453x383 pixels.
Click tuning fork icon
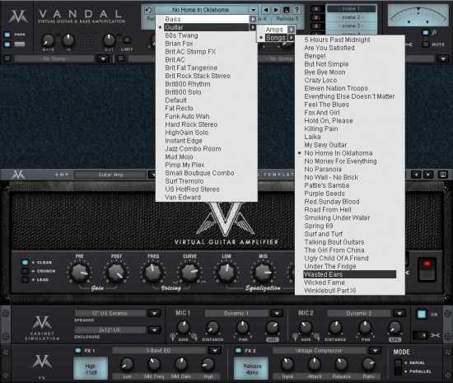coord(434,33)
